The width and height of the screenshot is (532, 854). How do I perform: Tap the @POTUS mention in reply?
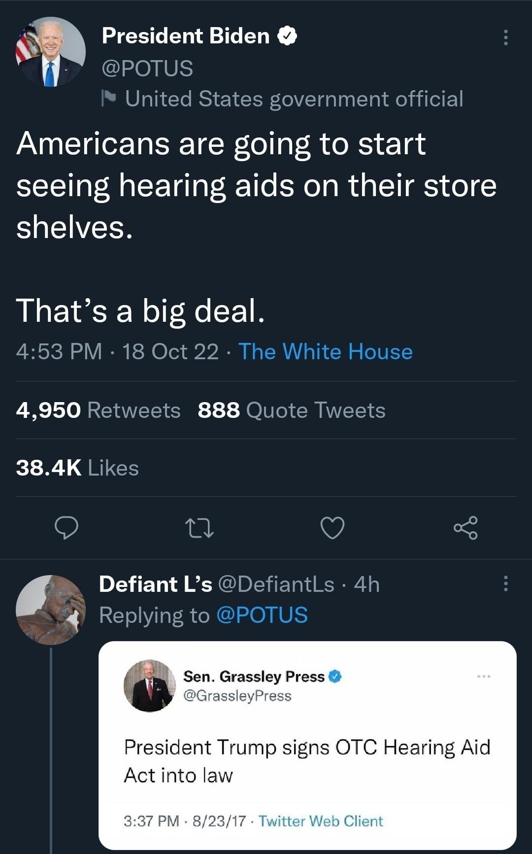262,615
